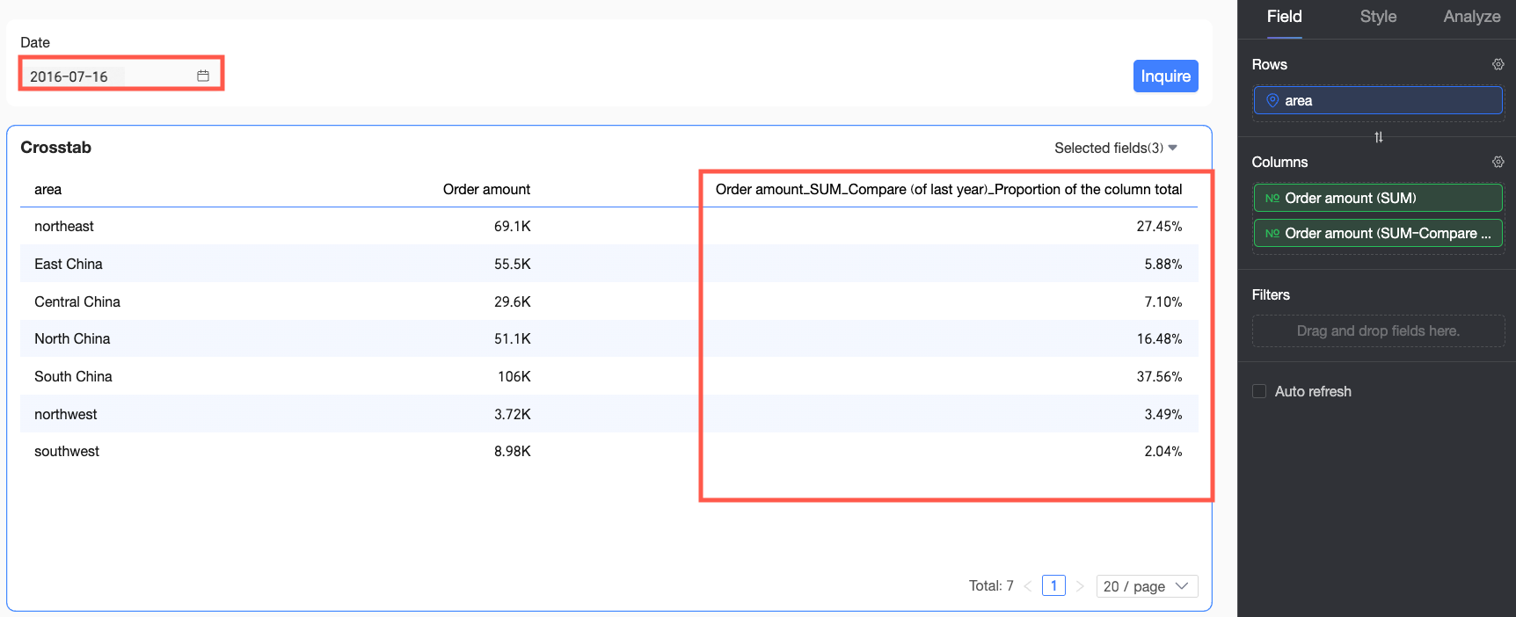Click the 51.1K order amount cell
The image size is (1516, 617).
[512, 338]
